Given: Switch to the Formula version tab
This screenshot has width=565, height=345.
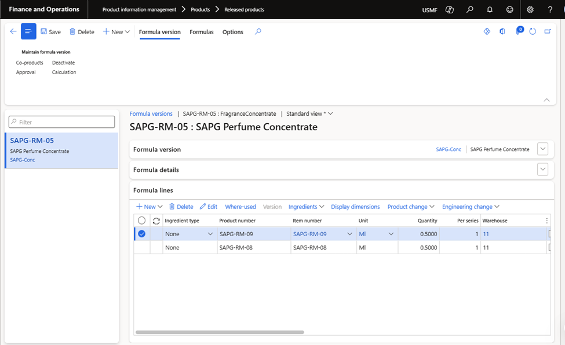Looking at the screenshot, I should [159, 32].
